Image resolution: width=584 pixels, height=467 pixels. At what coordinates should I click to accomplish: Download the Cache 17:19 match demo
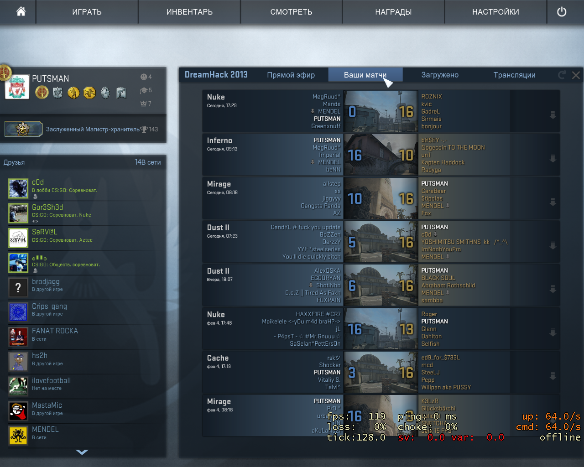(553, 376)
